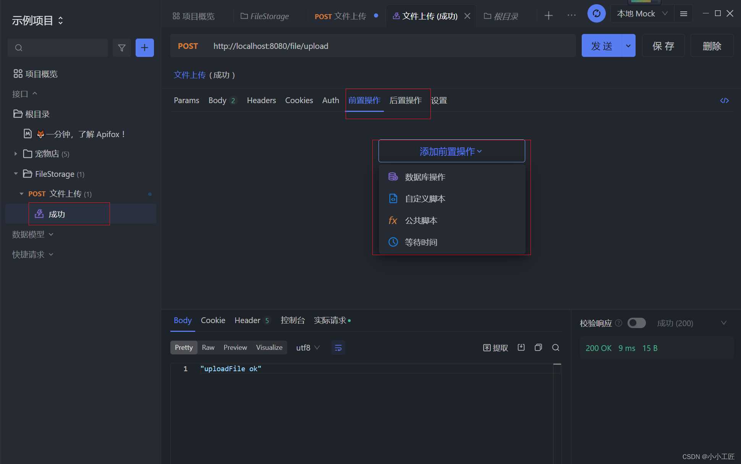Open the 根目录 tab at the top
The image size is (741, 464).
(501, 16)
